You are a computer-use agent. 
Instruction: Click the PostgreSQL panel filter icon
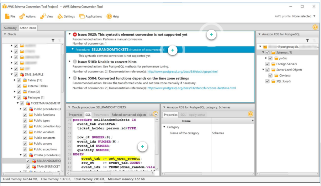click(307, 40)
